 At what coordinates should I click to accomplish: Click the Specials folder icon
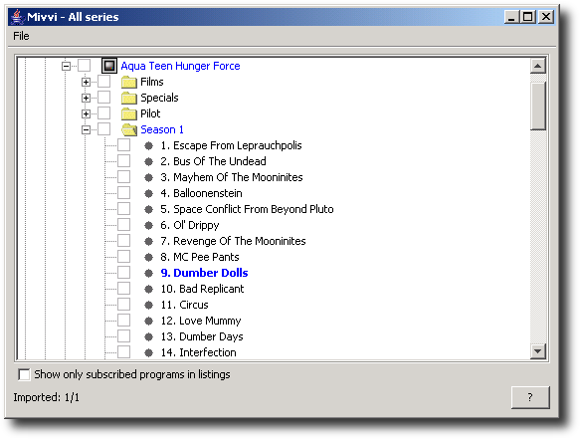point(129,98)
